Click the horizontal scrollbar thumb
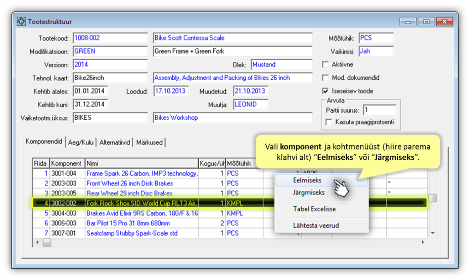 point(47,242)
